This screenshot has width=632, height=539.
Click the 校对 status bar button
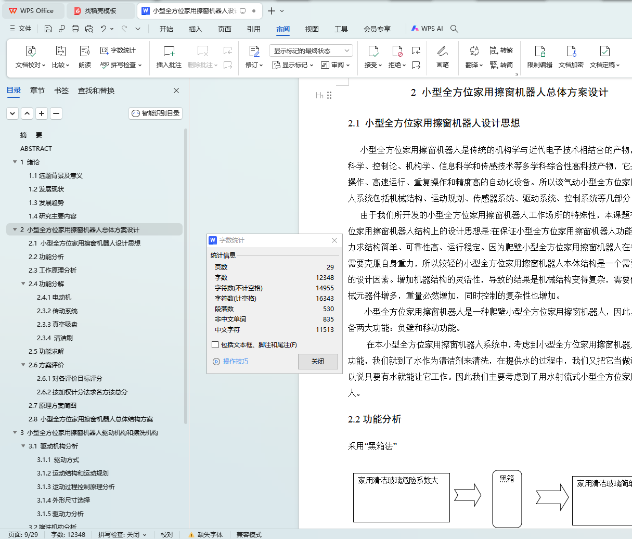pos(167,534)
